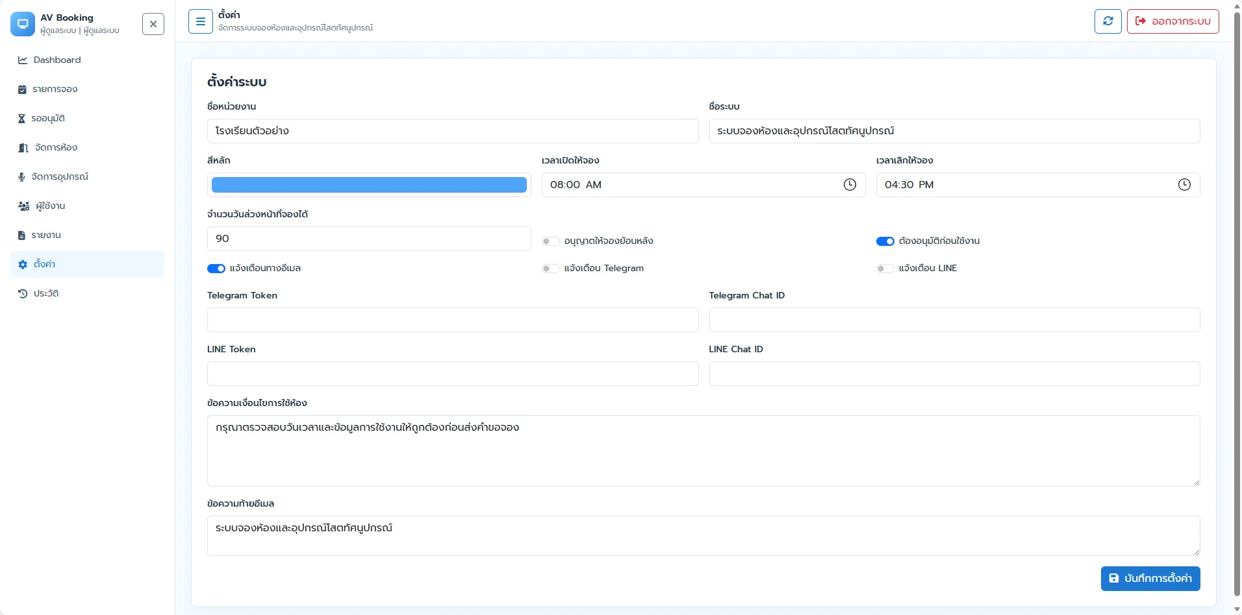The image size is (1242, 615).
Task: Click บันทึกการตั้งค่า save button
Action: [1150, 579]
